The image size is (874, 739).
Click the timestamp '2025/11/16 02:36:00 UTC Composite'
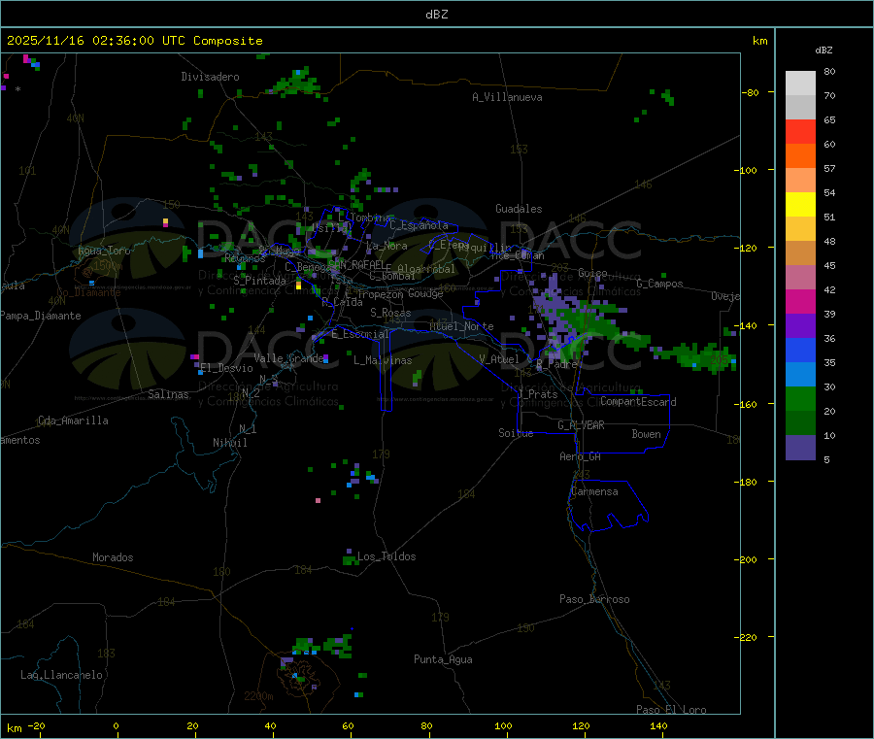click(134, 41)
